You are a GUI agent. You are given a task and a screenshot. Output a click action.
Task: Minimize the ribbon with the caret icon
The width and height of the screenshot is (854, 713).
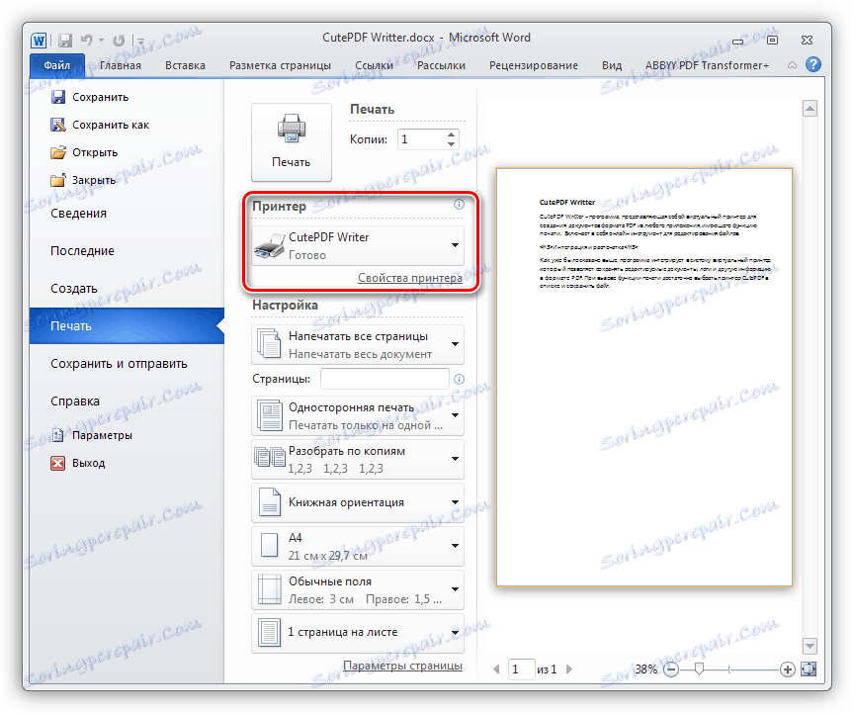[x=792, y=65]
